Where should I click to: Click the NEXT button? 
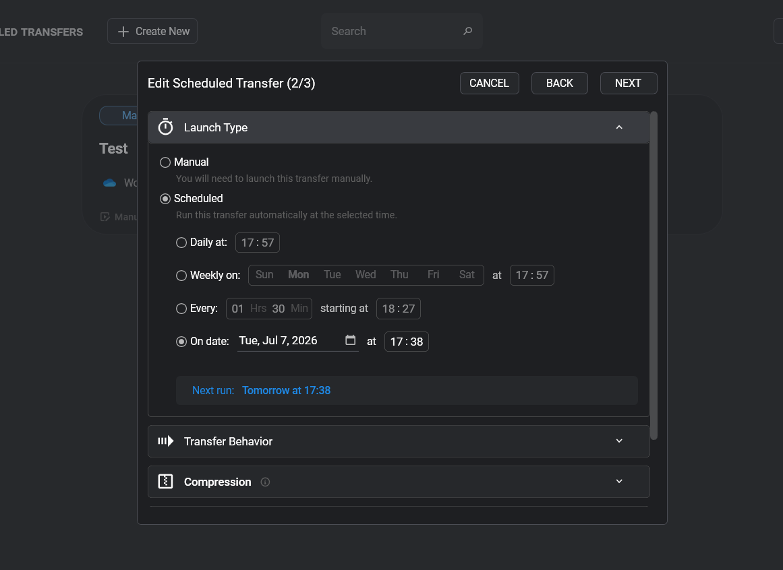point(628,84)
